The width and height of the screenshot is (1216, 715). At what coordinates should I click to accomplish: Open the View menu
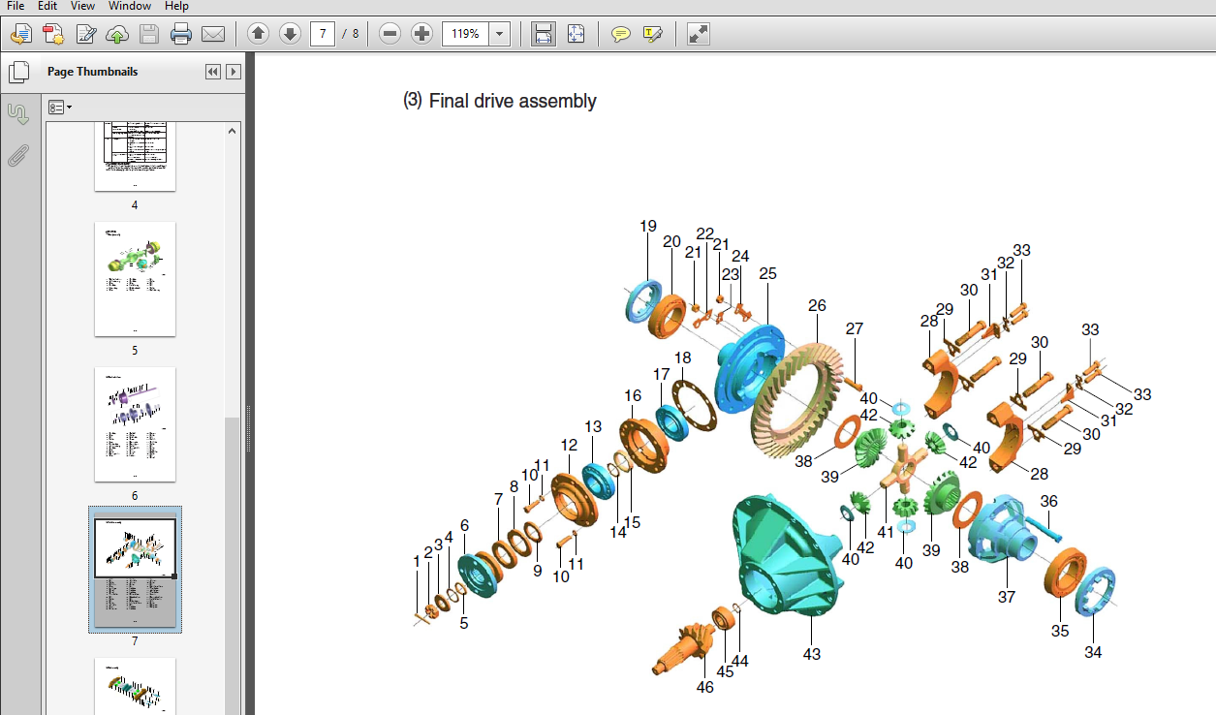click(82, 6)
